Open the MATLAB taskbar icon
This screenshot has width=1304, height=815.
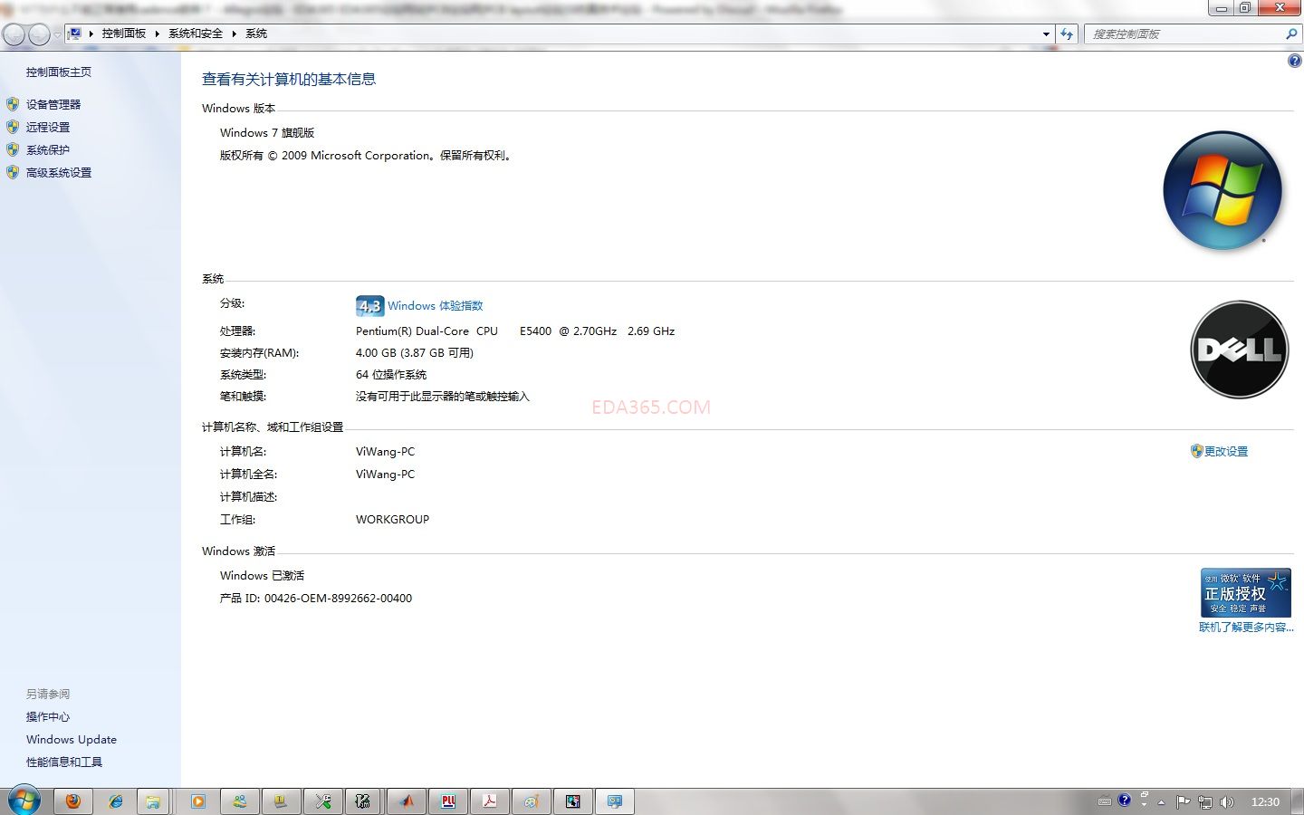pos(407,801)
